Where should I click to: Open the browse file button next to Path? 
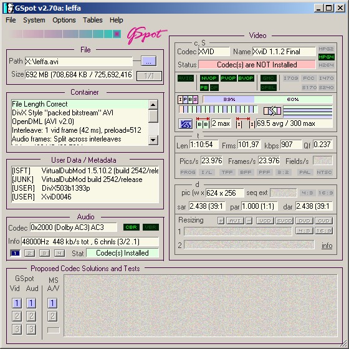click(149, 61)
